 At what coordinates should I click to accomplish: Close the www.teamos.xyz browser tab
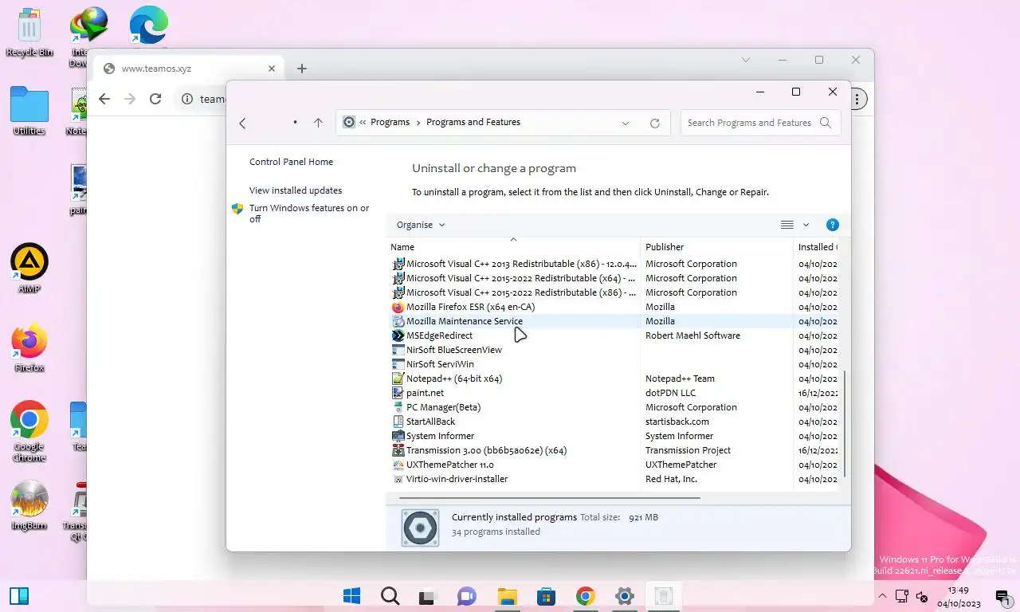pos(272,69)
